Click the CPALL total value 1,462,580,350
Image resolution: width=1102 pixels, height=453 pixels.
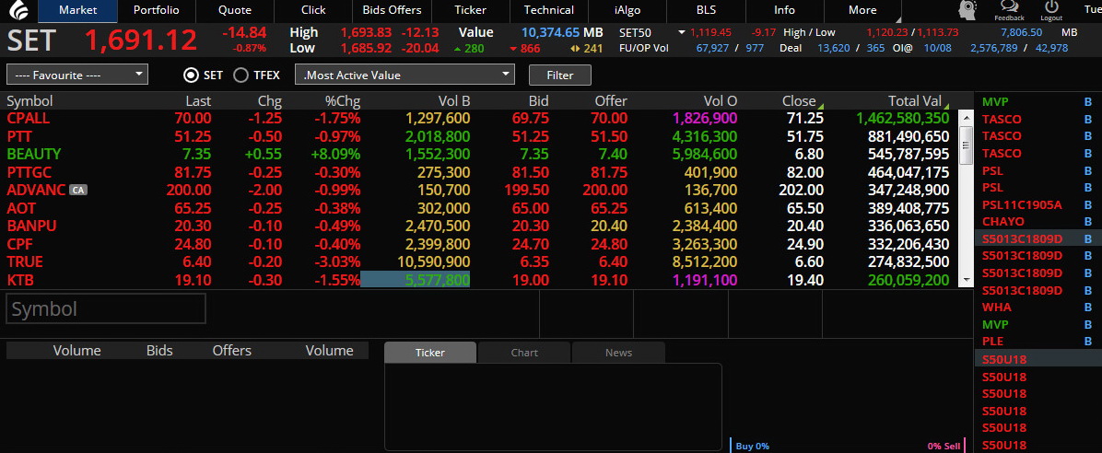903,118
